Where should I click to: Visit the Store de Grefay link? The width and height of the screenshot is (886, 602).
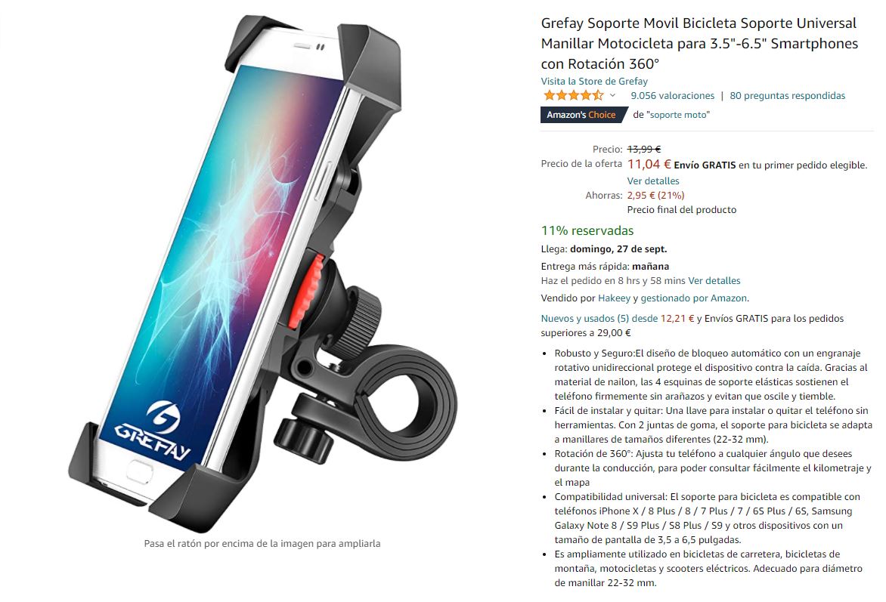point(594,81)
